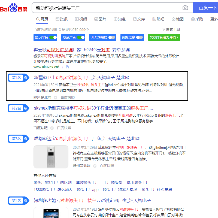The height and width of the screenshot is (218, 218).
Task: Search related query 工厂源头货
Action: pos(113,183)
